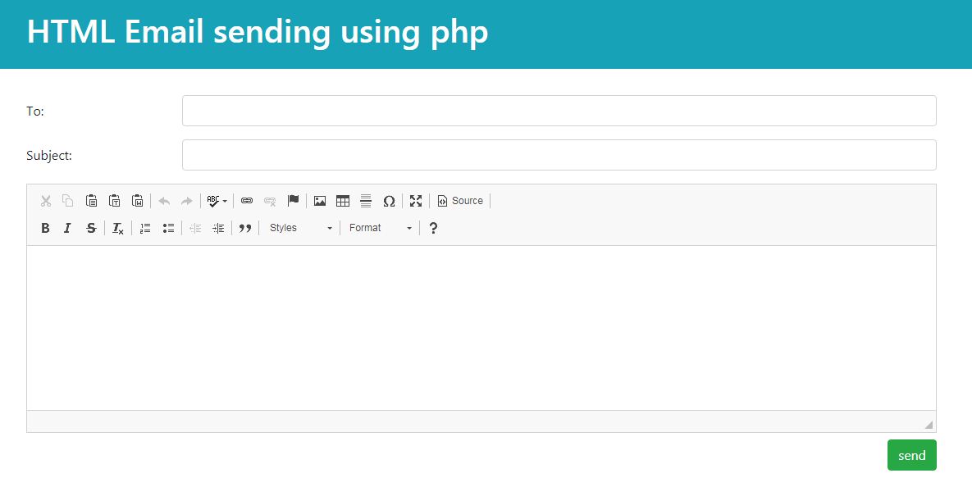Click the Subject input field
The image size is (972, 496).
click(x=559, y=155)
